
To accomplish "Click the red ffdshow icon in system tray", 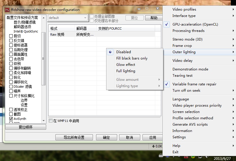I will [186, 157].
